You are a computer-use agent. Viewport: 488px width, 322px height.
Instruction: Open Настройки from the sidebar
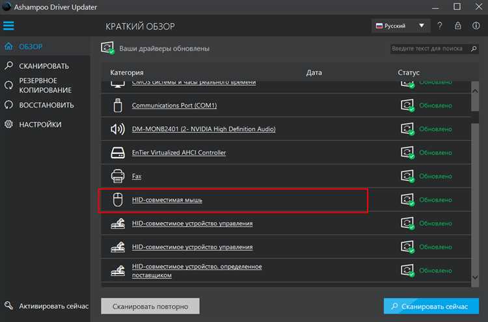pyautogui.click(x=45, y=125)
